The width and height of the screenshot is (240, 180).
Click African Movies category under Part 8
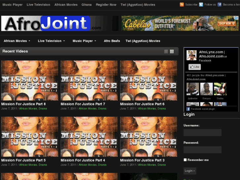[28, 109]
